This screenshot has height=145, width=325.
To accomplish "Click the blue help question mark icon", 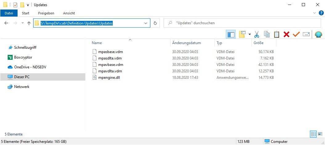I will tap(321, 13).
